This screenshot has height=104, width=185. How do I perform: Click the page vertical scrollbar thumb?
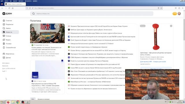(184, 29)
